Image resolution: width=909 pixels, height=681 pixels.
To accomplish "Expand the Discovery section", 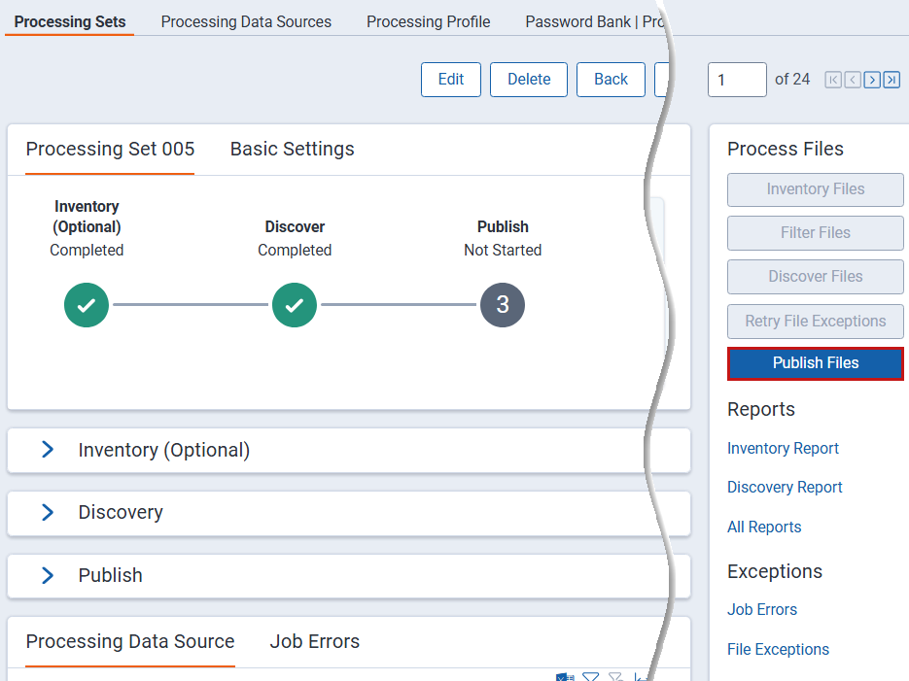I will [x=48, y=512].
